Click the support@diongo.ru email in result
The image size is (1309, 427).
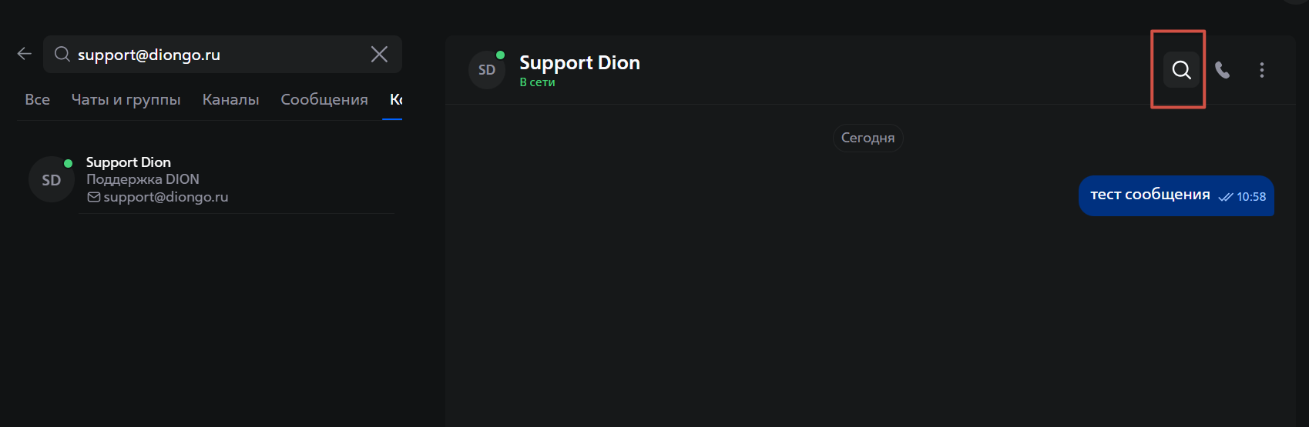166,197
